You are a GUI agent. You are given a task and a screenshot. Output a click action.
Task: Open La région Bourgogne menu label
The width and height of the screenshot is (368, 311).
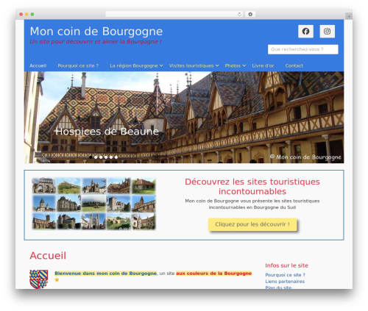pyautogui.click(x=134, y=65)
